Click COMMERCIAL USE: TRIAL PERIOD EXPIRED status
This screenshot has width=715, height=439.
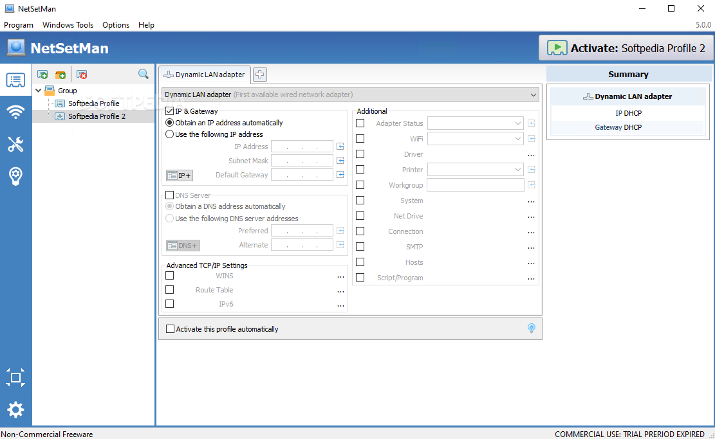coord(630,434)
